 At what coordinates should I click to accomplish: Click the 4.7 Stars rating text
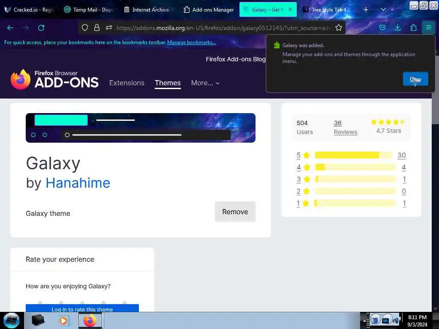[x=388, y=131]
